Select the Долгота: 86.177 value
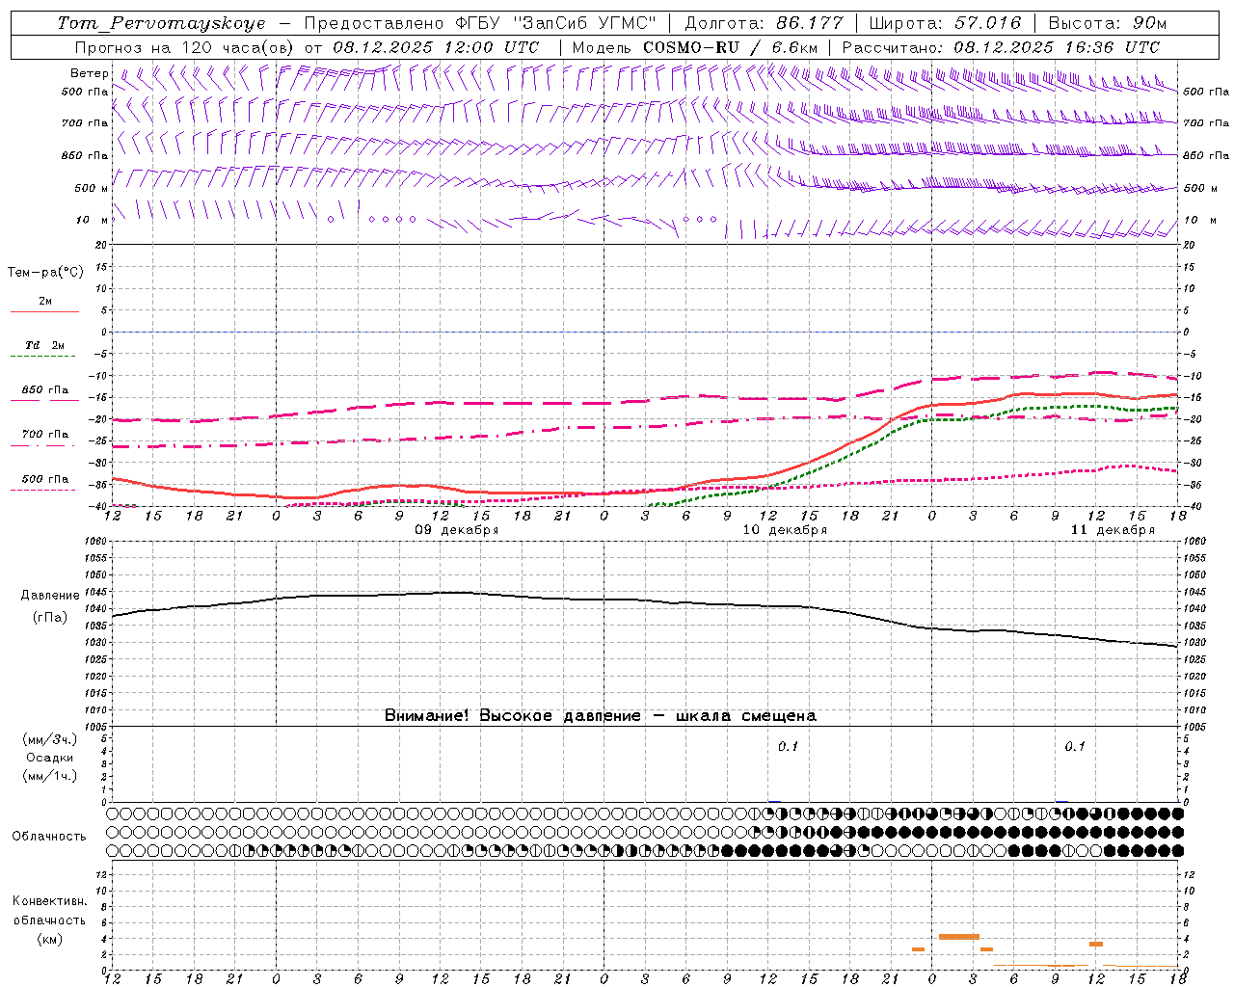This screenshot has width=1234, height=987. (764, 23)
